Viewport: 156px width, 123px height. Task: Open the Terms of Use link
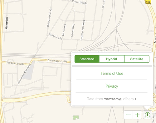(112, 74)
